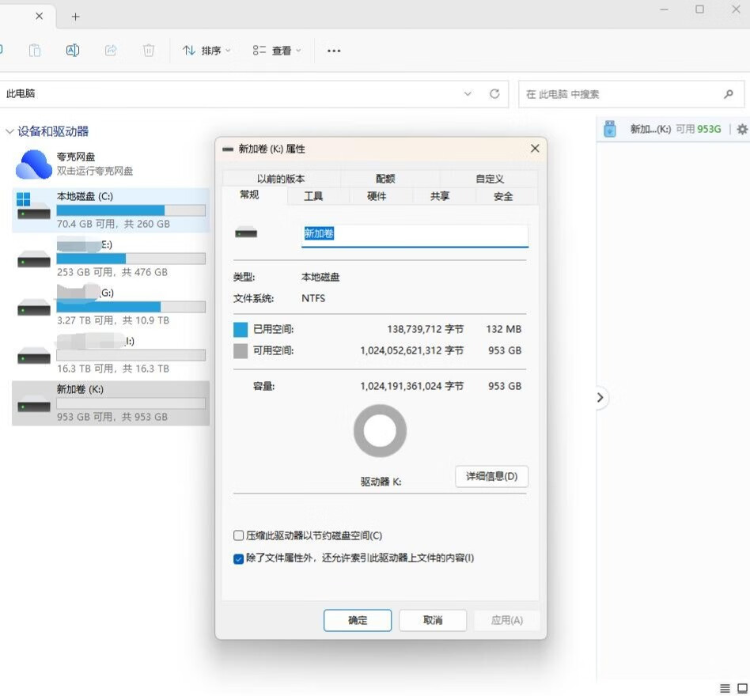This screenshot has height=696, width=750.
Task: Enable compress this drive checkbox
Action: click(238, 535)
